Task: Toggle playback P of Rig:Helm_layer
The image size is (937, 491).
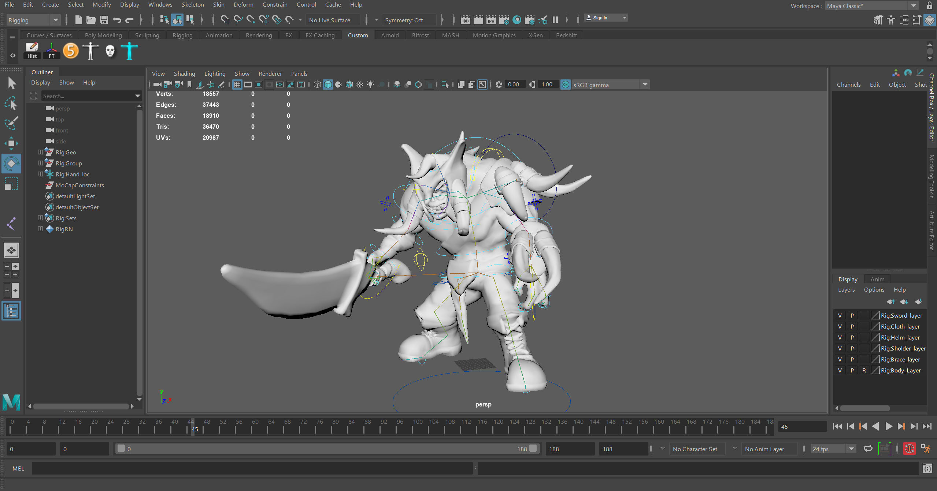Action: tap(852, 337)
